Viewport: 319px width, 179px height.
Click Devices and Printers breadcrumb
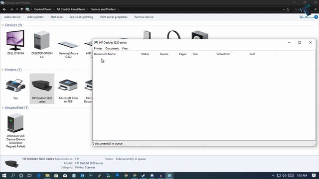click(x=103, y=9)
